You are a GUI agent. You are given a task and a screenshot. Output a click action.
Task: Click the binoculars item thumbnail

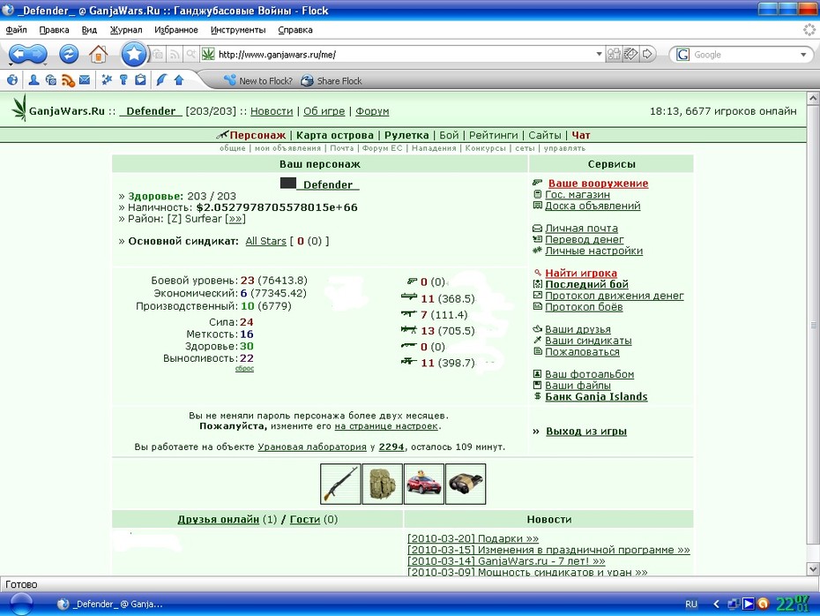(466, 484)
